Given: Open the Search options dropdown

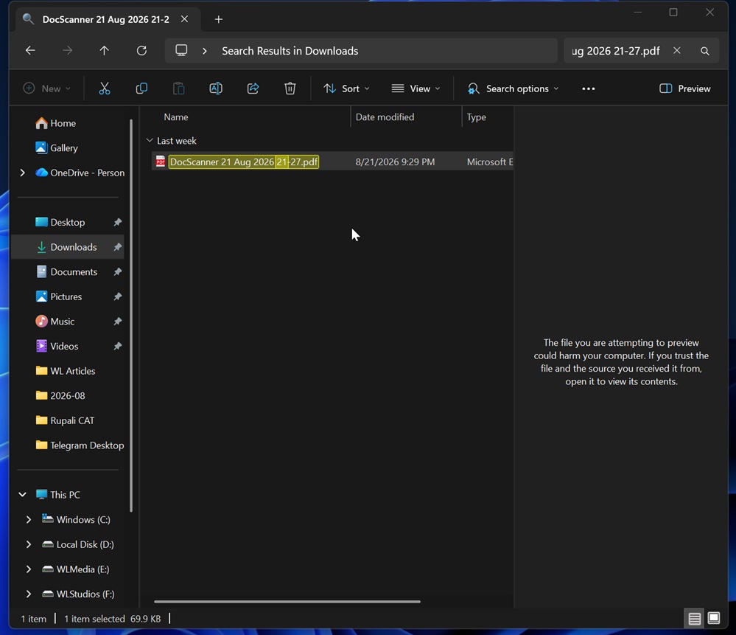Looking at the screenshot, I should coord(513,89).
